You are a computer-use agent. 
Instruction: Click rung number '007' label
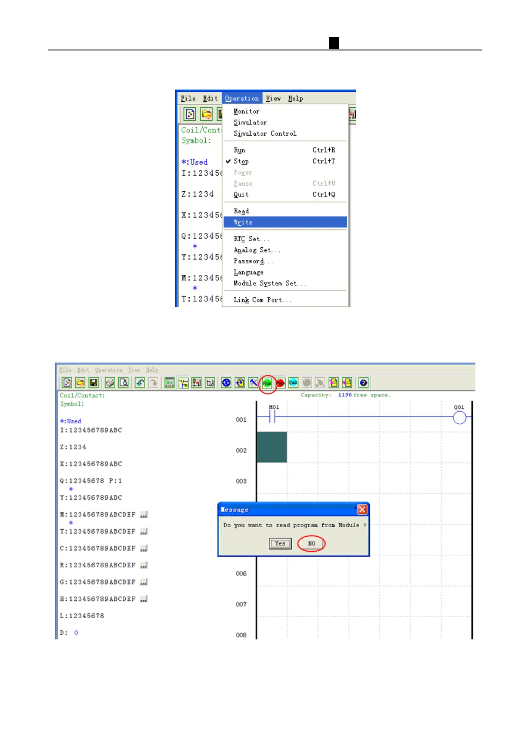(241, 604)
